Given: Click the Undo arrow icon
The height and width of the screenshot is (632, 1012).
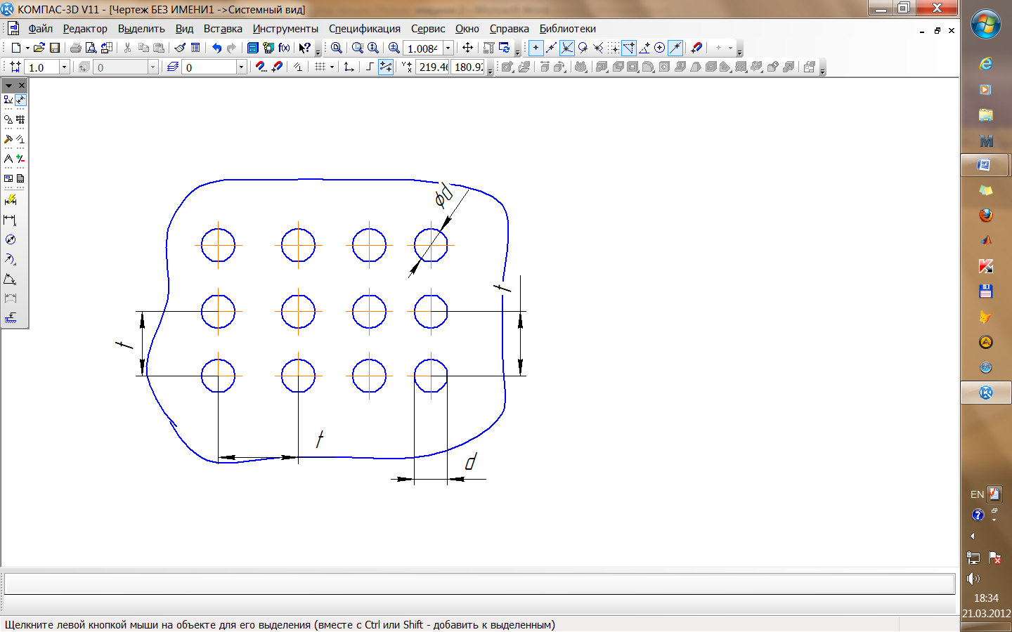Looking at the screenshot, I should click(x=216, y=48).
